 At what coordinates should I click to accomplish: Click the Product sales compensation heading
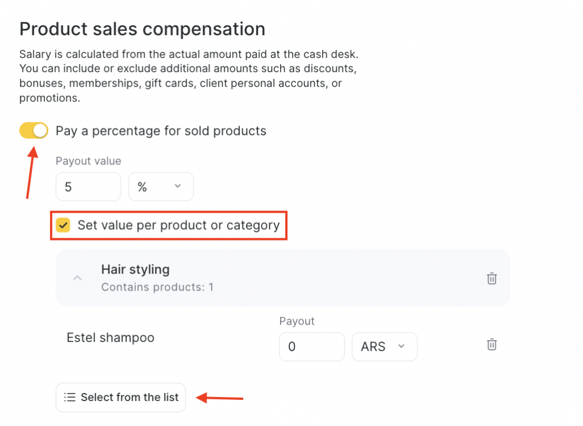tap(142, 28)
